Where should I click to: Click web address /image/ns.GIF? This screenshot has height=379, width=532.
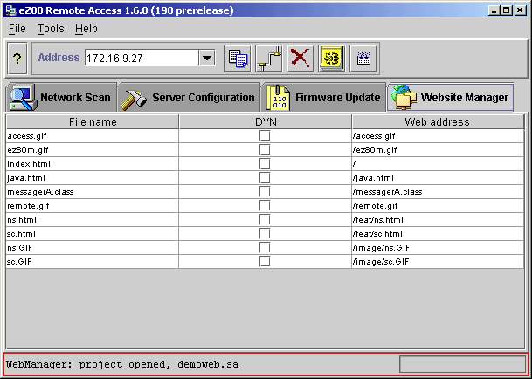pos(382,248)
